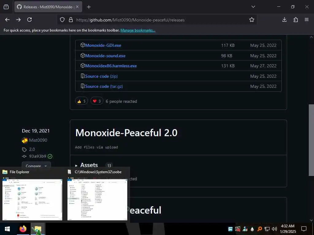Open the 2.0 tag link
This screenshot has height=235, width=314.
pos(32,149)
